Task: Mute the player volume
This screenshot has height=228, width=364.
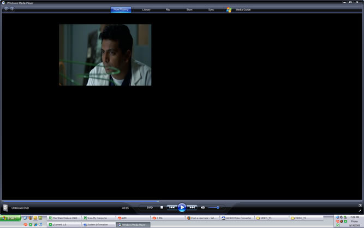Action: tap(202, 208)
